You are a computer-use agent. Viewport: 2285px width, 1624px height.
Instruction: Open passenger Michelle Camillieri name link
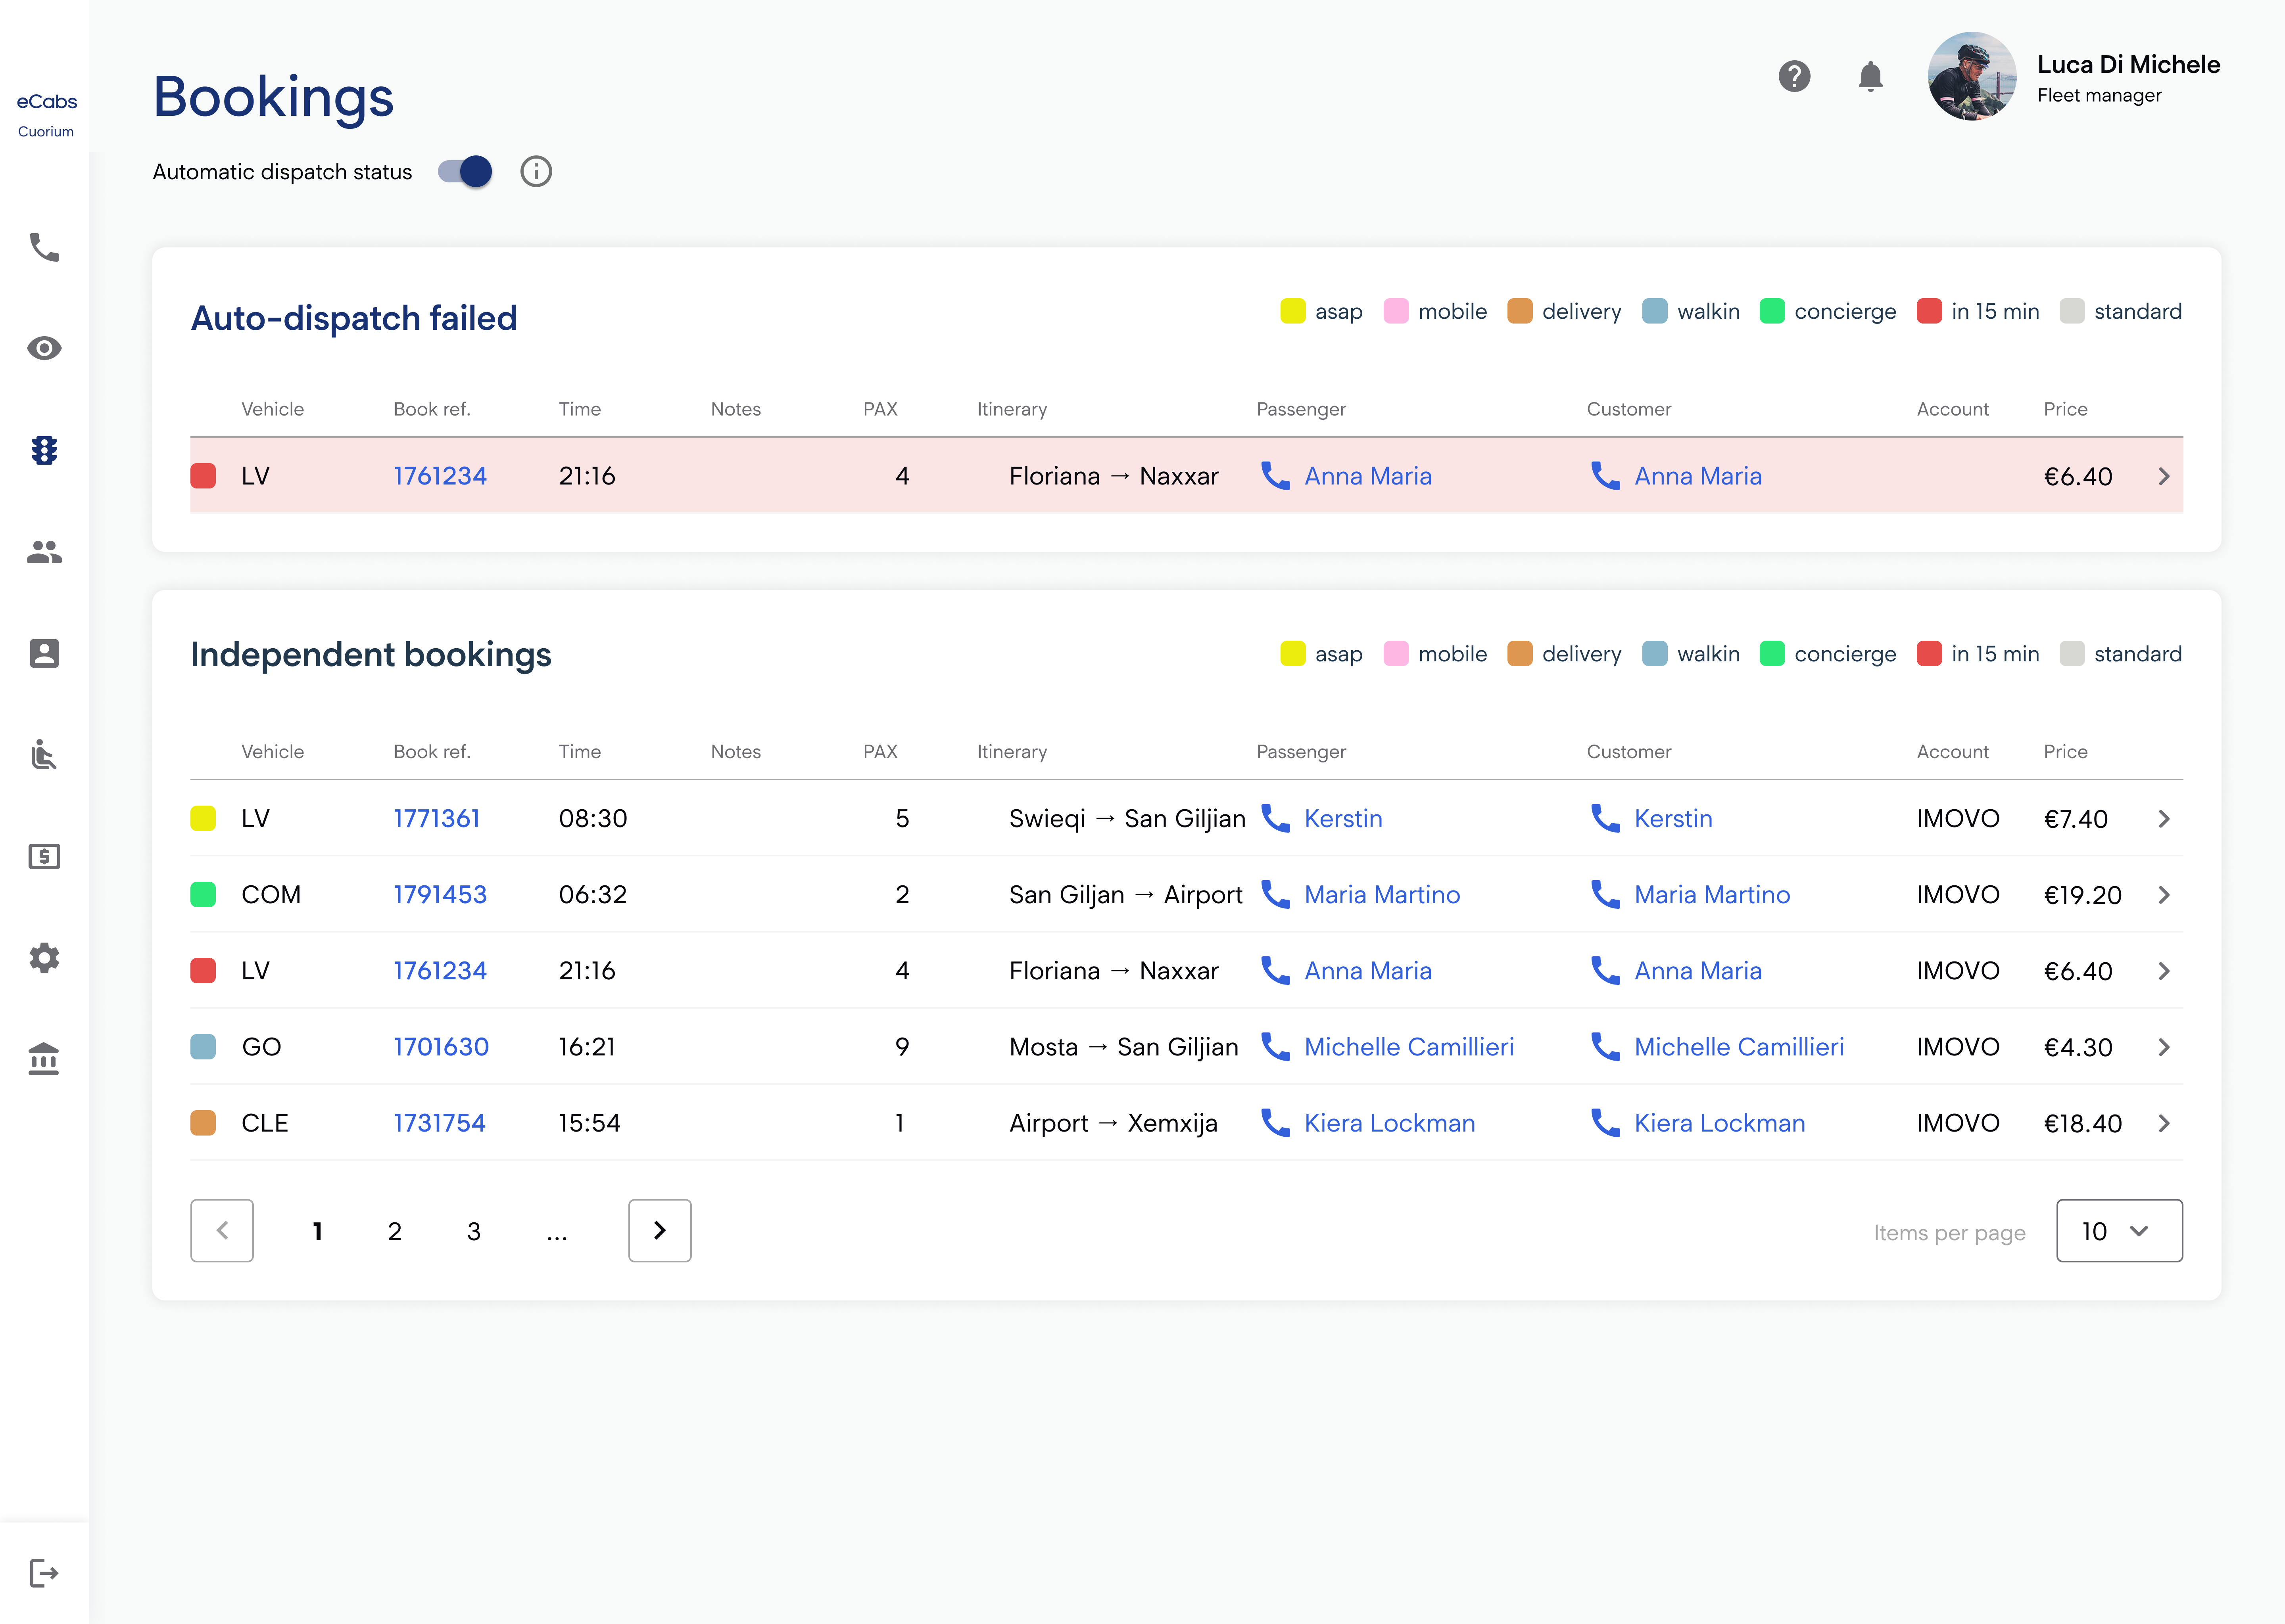coord(1409,1047)
